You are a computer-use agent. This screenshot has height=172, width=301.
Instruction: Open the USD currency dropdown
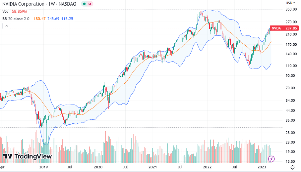point(290,3)
